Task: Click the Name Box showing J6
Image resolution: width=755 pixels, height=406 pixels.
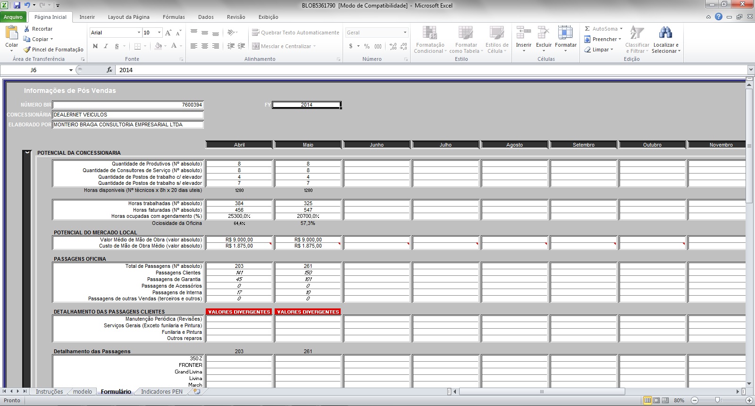Action: coord(34,70)
